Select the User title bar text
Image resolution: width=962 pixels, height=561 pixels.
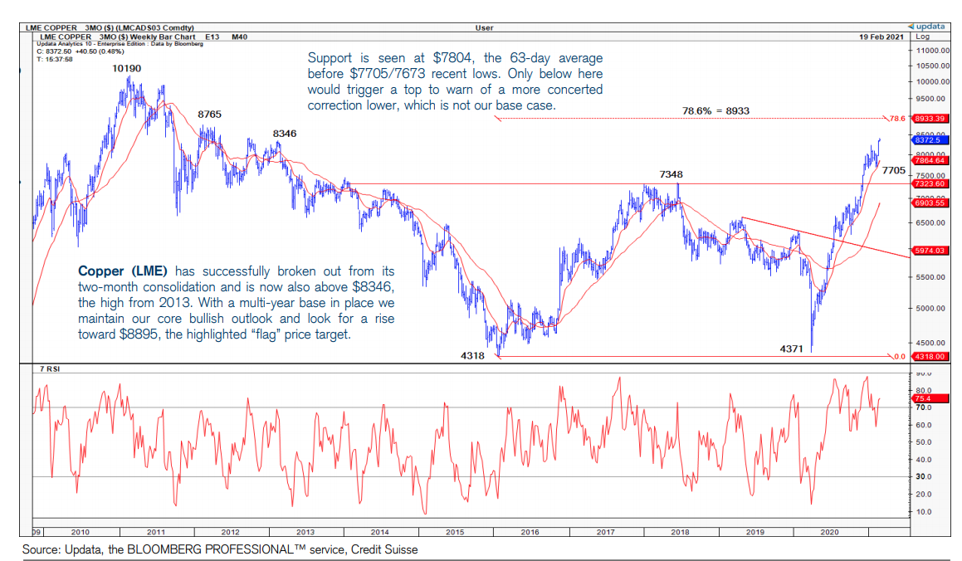coord(484,27)
